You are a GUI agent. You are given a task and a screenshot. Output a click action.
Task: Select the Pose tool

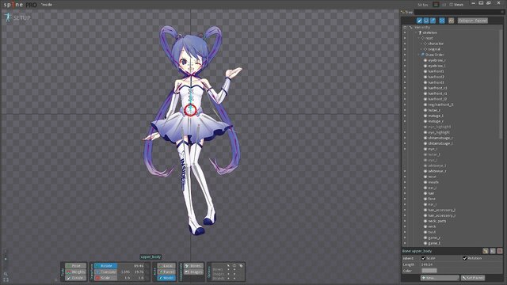click(x=76, y=266)
